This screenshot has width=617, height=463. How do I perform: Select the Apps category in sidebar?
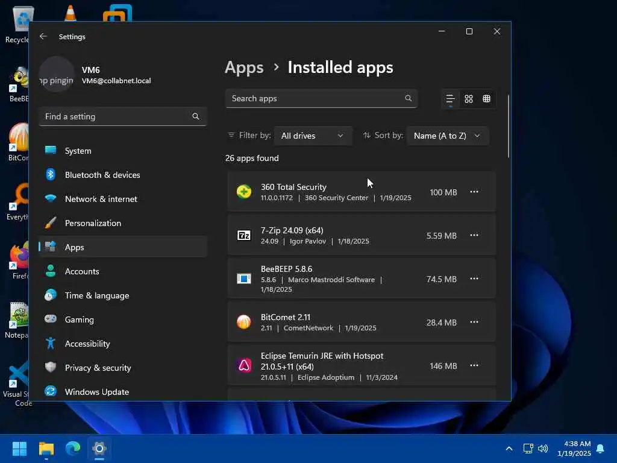point(123,247)
